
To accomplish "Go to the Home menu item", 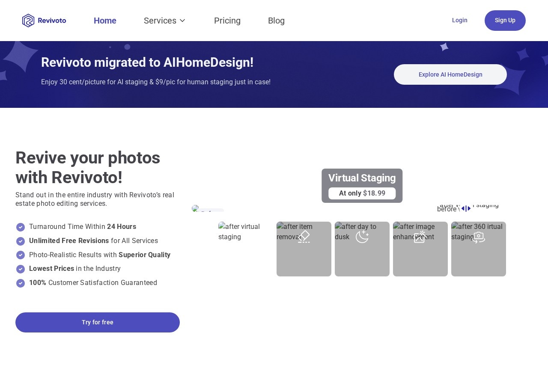I will [105, 21].
